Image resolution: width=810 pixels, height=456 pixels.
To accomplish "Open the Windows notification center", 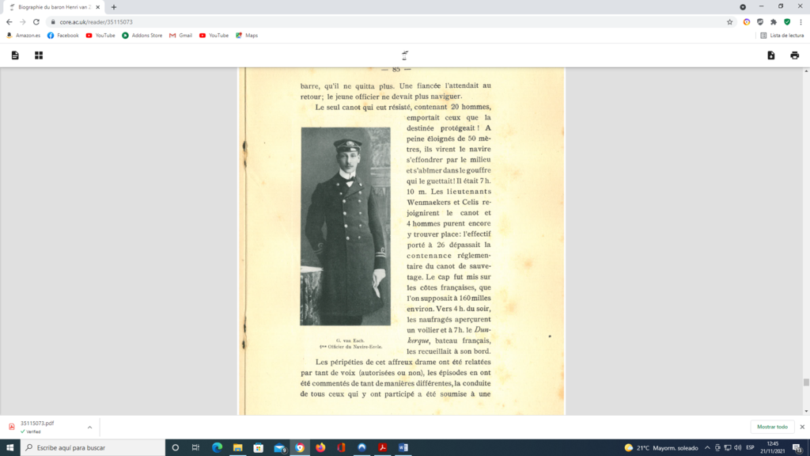I will (x=797, y=448).
